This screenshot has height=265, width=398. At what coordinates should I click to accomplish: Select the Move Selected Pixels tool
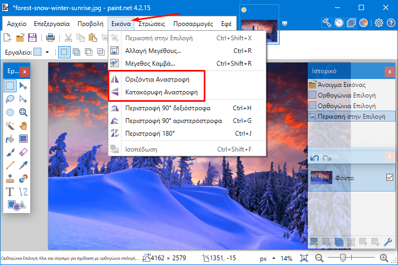(x=23, y=86)
